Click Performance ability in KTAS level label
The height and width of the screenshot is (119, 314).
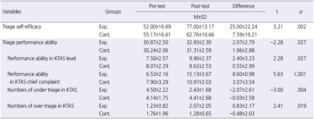coord(42,59)
